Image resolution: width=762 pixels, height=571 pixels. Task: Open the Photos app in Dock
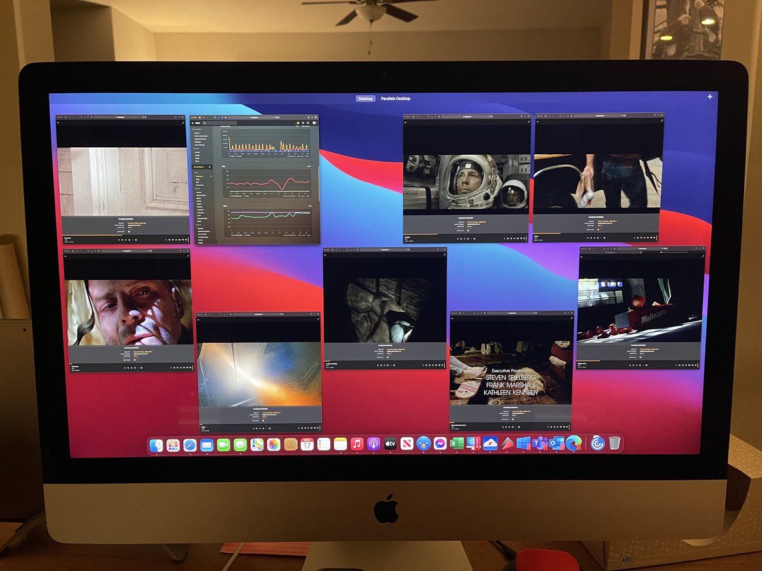(x=274, y=445)
